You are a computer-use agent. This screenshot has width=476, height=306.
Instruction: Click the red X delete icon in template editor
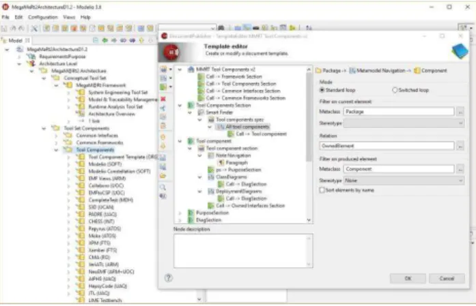pyautogui.click(x=163, y=99)
